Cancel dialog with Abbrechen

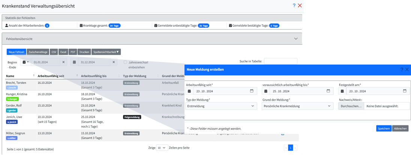click(400, 128)
